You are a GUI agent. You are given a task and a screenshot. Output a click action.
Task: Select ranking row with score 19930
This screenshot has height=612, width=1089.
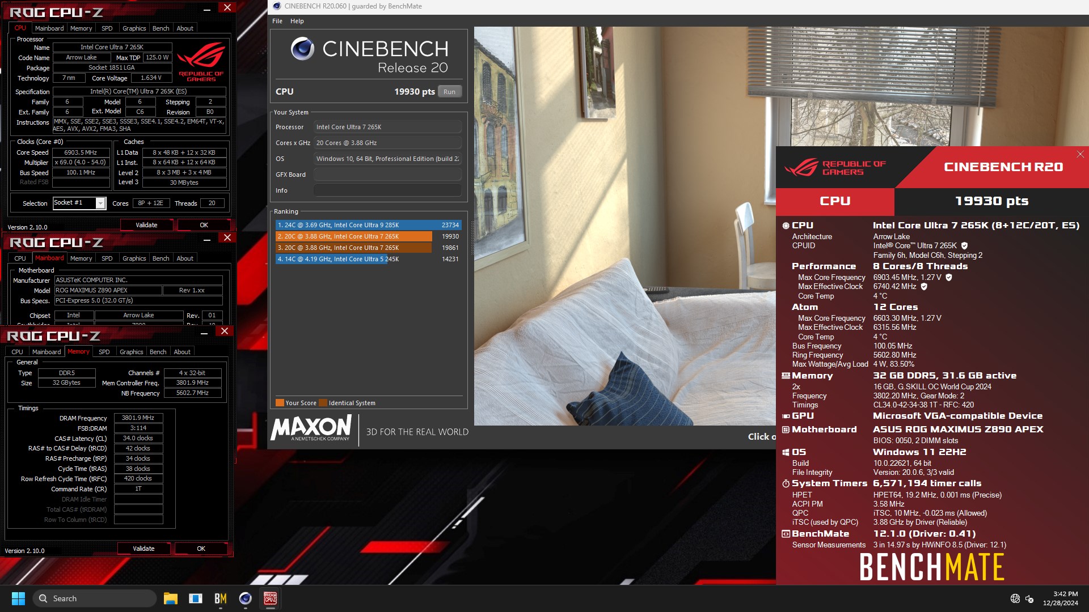368,236
